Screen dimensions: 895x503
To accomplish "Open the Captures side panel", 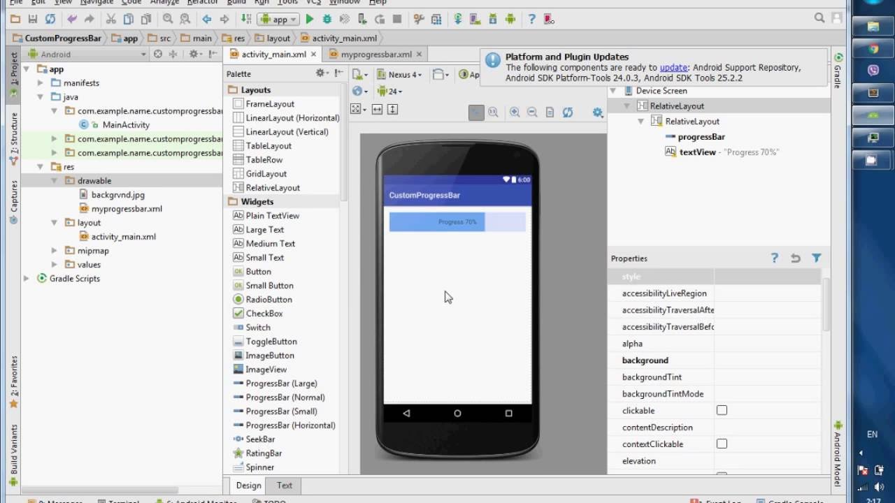I will pyautogui.click(x=13, y=202).
